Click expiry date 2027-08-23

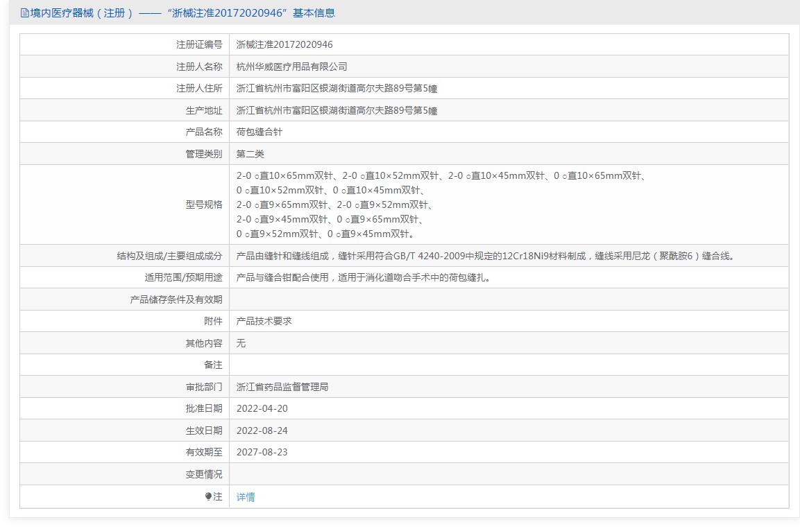point(262,453)
